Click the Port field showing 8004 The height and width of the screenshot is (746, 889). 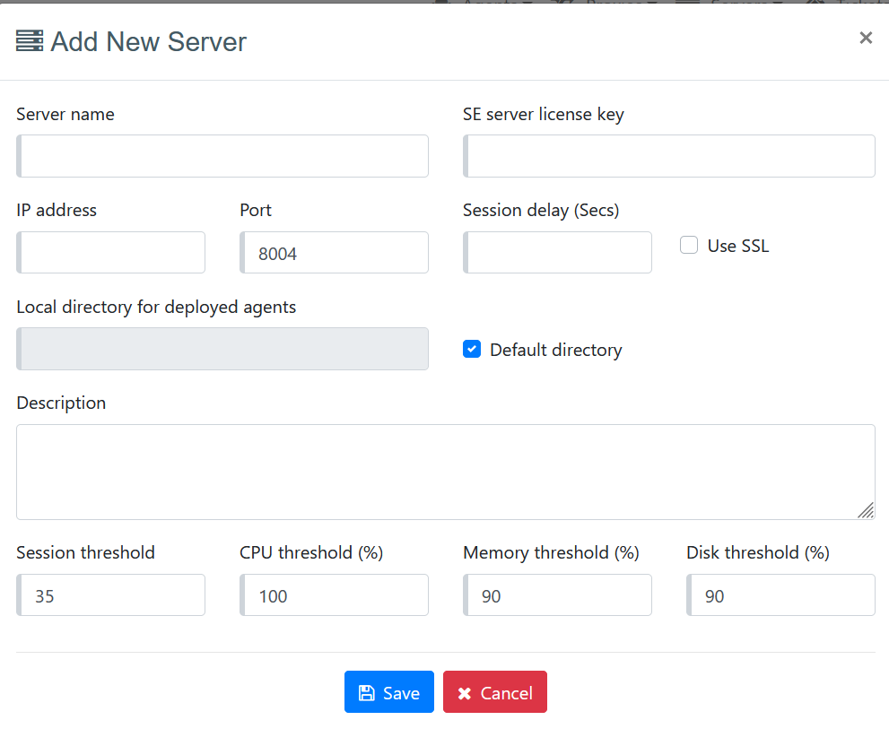tap(334, 253)
